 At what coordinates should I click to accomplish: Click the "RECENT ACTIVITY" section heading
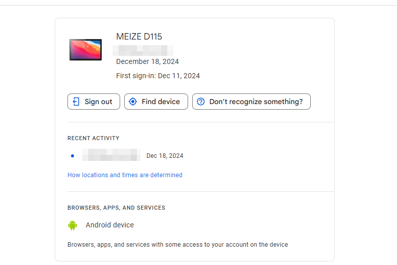pyautogui.click(x=93, y=138)
